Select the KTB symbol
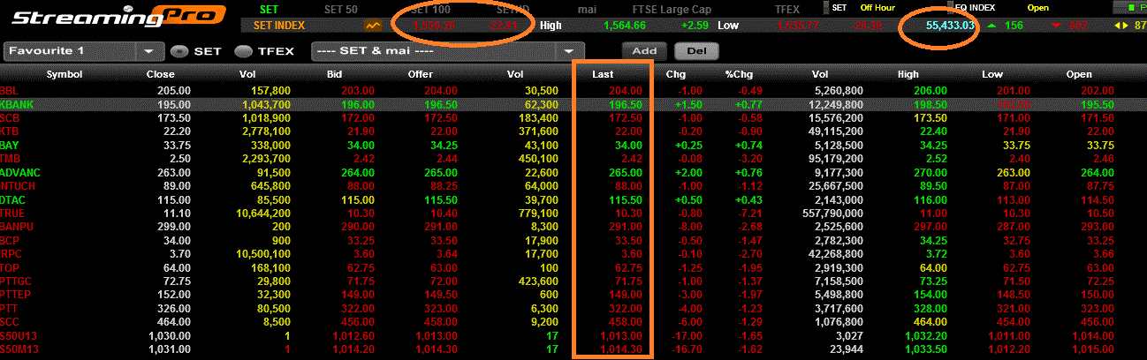This screenshot has height=360, width=1147. [10, 131]
